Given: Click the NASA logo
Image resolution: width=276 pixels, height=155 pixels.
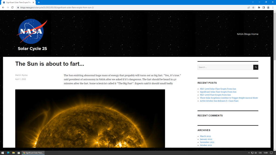Looking at the screenshot, I should (x=31, y=31).
